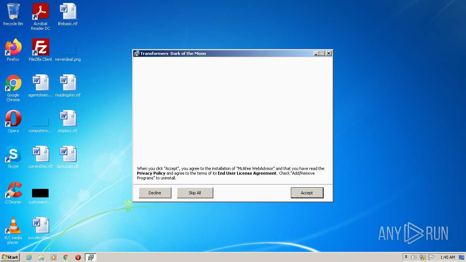Image resolution: width=466 pixels, height=262 pixels.
Task: Select the Recycle Bin desktop icon
Action: point(13,15)
